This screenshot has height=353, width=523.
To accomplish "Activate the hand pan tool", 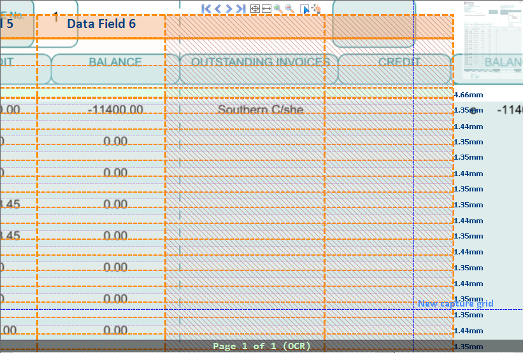I will [x=316, y=8].
